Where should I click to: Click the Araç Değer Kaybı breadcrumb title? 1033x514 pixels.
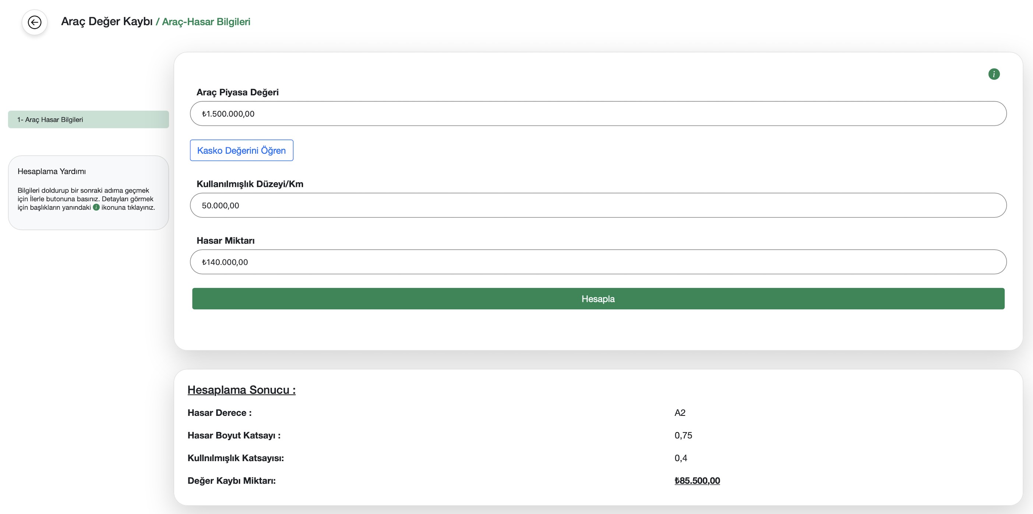(x=107, y=22)
